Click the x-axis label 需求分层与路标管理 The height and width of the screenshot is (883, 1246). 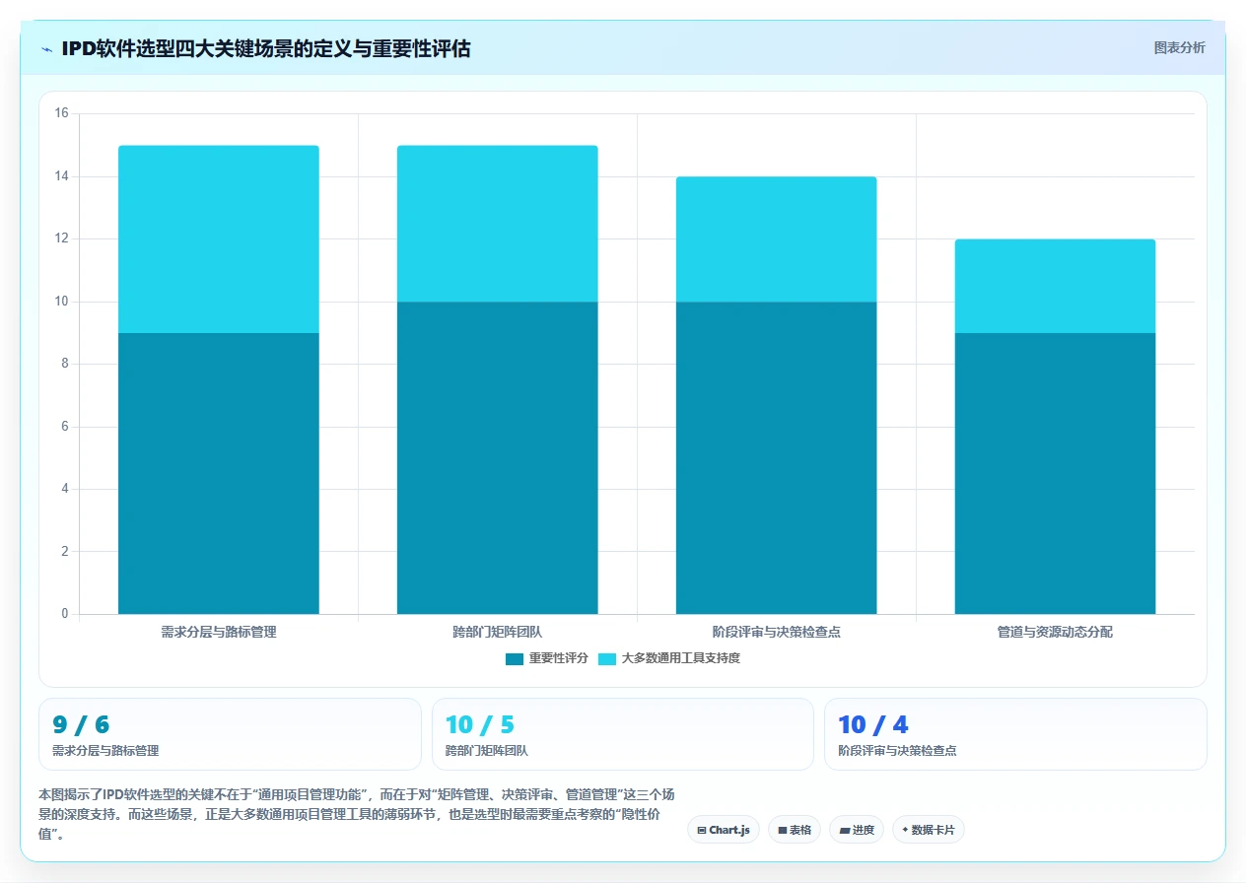coord(219,632)
